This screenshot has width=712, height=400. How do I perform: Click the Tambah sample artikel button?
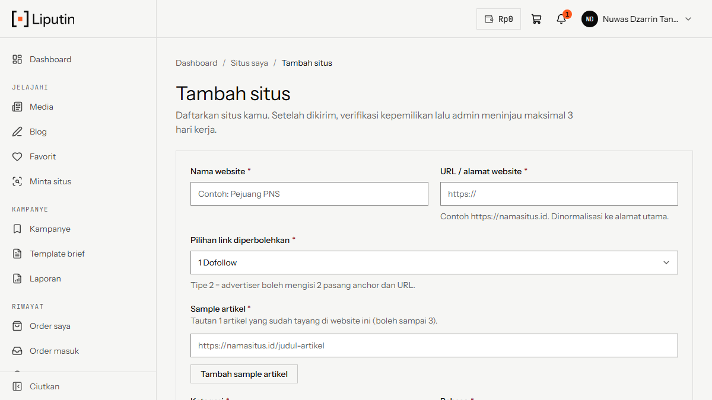244,374
